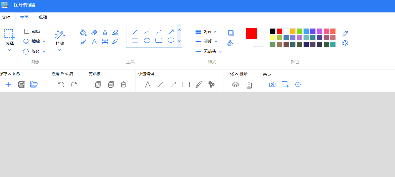This screenshot has width=395, height=177.
Task: Undo the last action
Action: click(61, 84)
